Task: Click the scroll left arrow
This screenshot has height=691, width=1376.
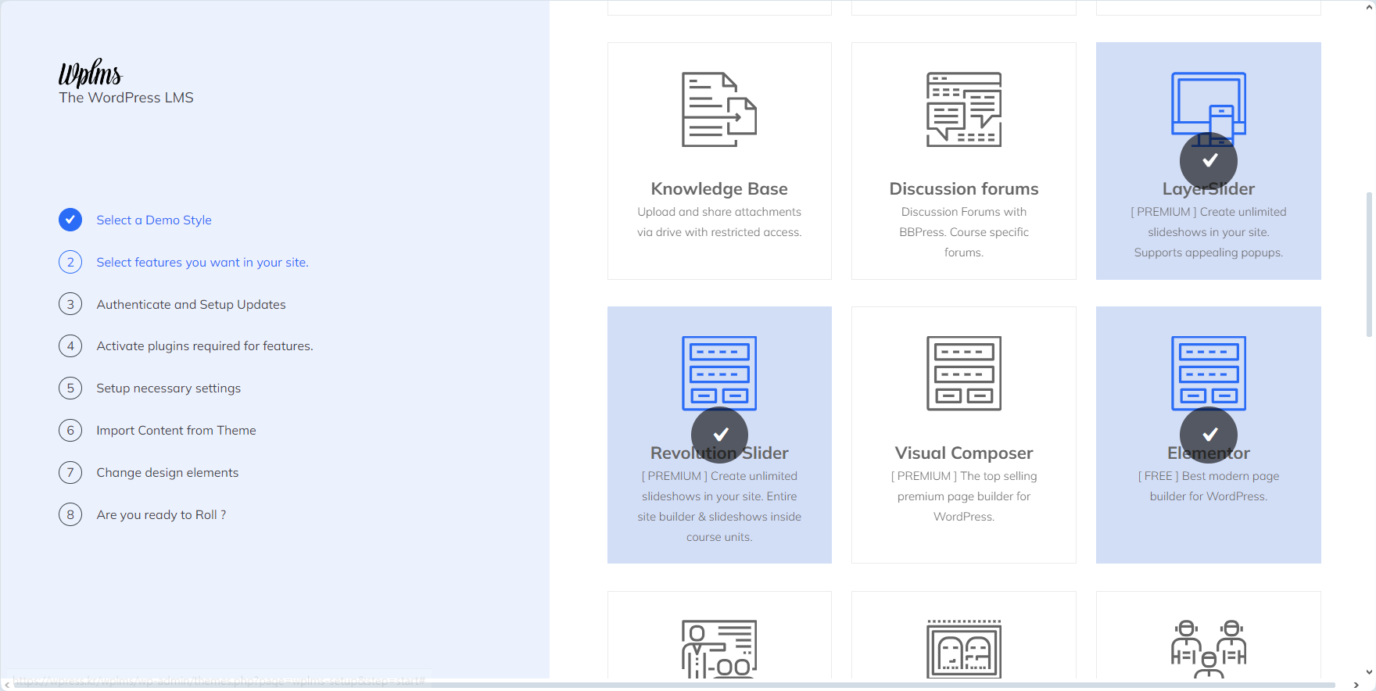Action: click(x=7, y=685)
